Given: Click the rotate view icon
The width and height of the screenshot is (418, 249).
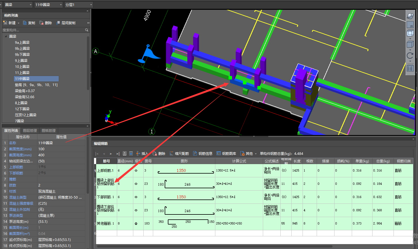Looking at the screenshot, I should click(410, 56).
